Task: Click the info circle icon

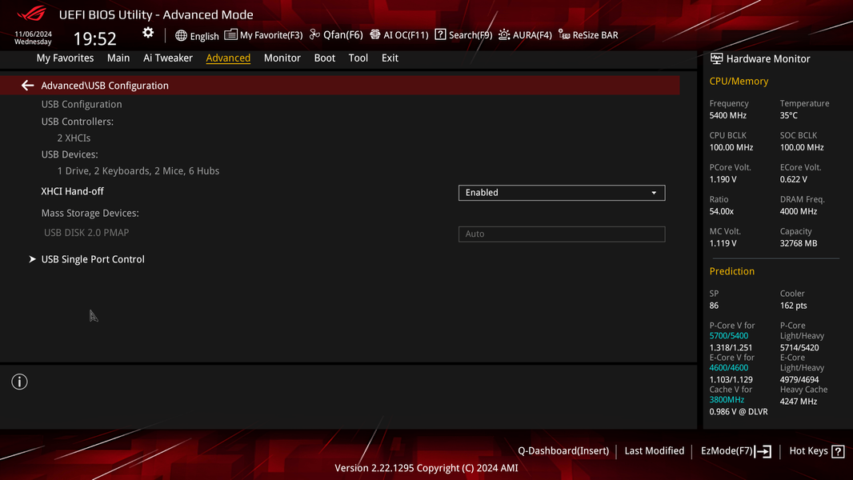Action: pos(19,382)
